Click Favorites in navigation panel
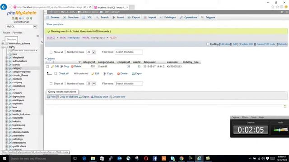The width and height of the screenshot is (289, 162). pyautogui.click(x=17, y=32)
